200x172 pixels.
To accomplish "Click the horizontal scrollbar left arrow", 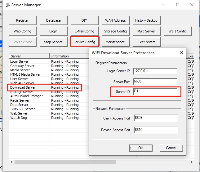I will [12, 162].
